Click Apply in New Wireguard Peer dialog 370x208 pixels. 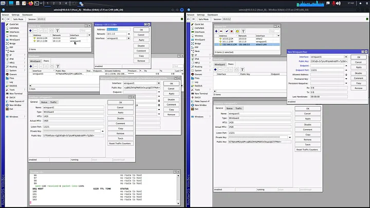click(x=359, y=67)
